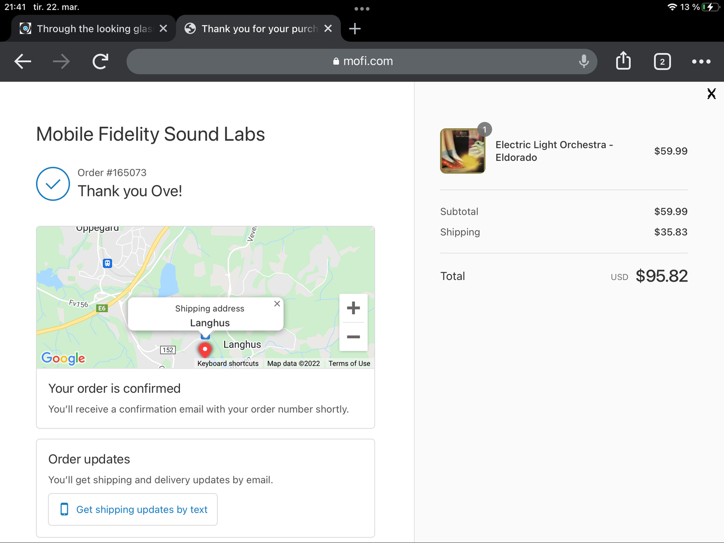Tap the microphone icon in address bar
Screen dimensions: 724x543
(584, 61)
